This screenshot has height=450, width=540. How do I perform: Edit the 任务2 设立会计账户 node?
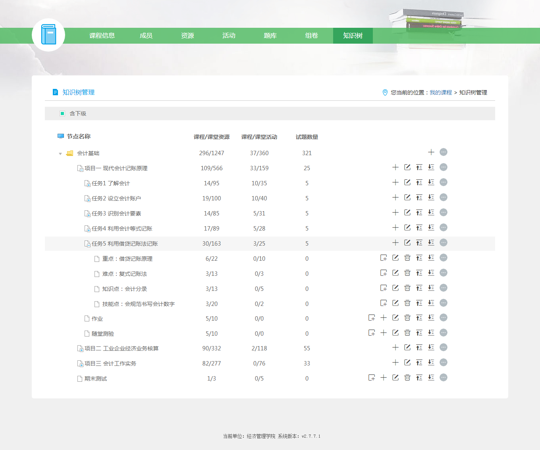click(x=407, y=197)
